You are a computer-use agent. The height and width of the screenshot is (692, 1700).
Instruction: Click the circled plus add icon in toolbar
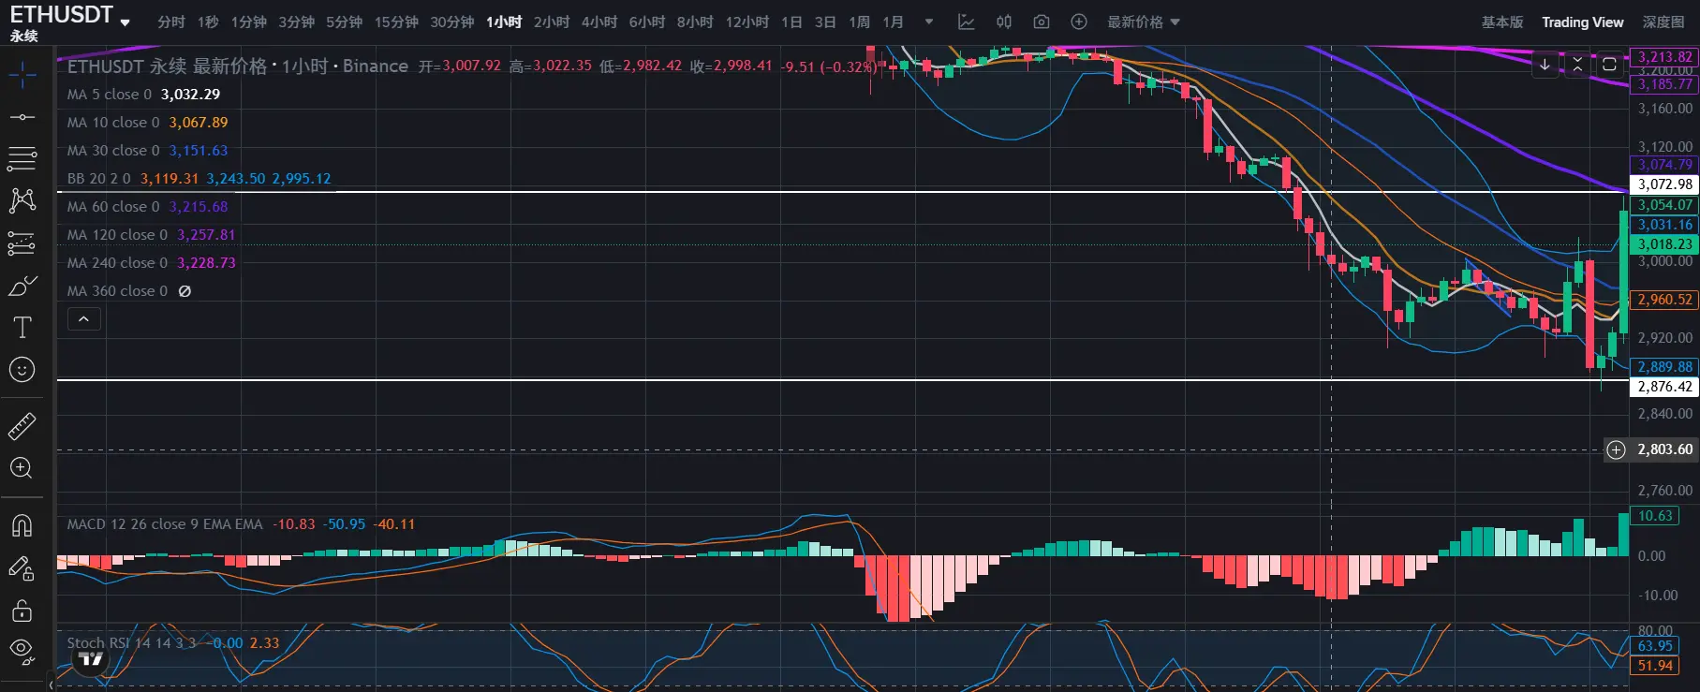point(1079,22)
